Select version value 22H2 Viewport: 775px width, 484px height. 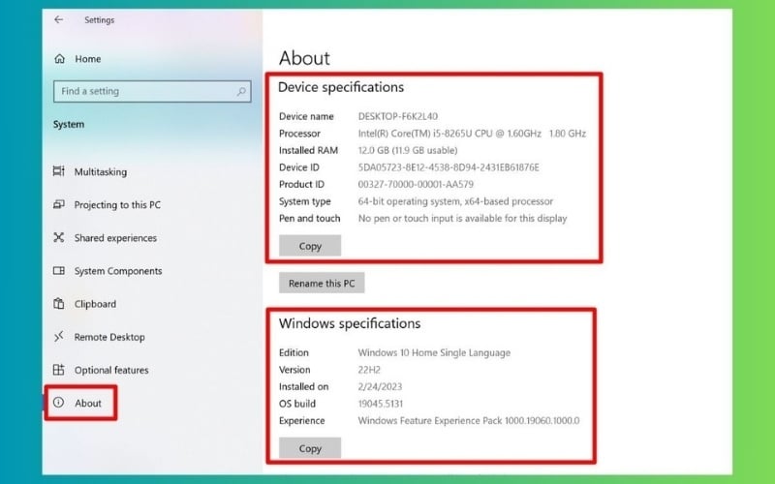(369, 370)
